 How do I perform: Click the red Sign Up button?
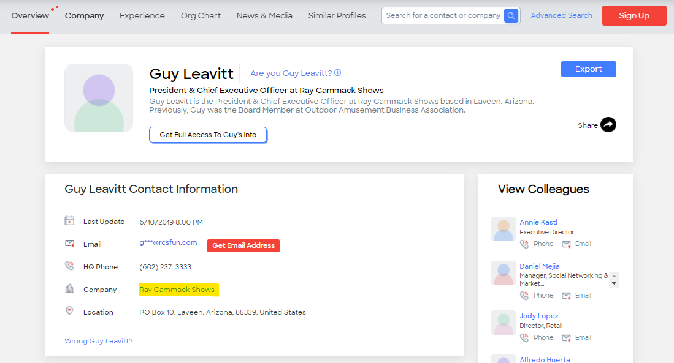click(634, 15)
